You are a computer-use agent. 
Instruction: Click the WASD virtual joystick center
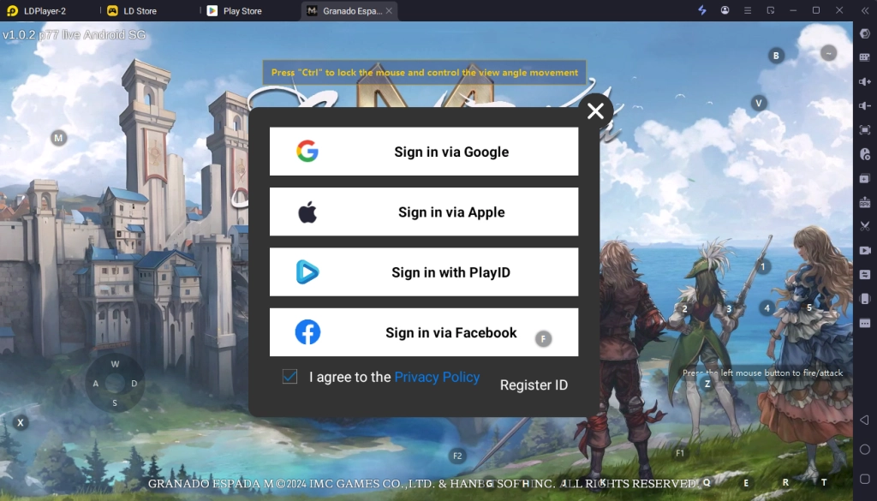115,383
